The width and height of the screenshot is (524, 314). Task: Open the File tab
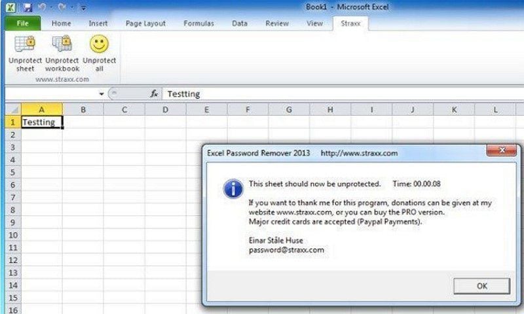(x=23, y=24)
